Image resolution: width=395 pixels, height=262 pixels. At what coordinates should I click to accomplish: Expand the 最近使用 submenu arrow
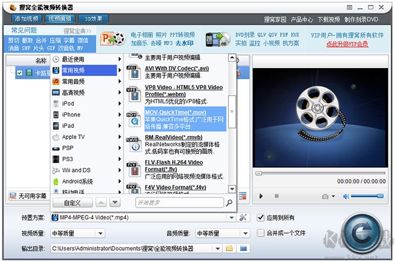(x=120, y=59)
